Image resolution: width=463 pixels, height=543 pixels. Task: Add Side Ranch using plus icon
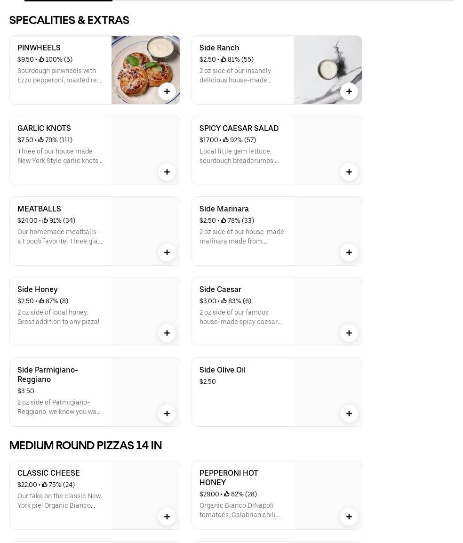click(349, 91)
